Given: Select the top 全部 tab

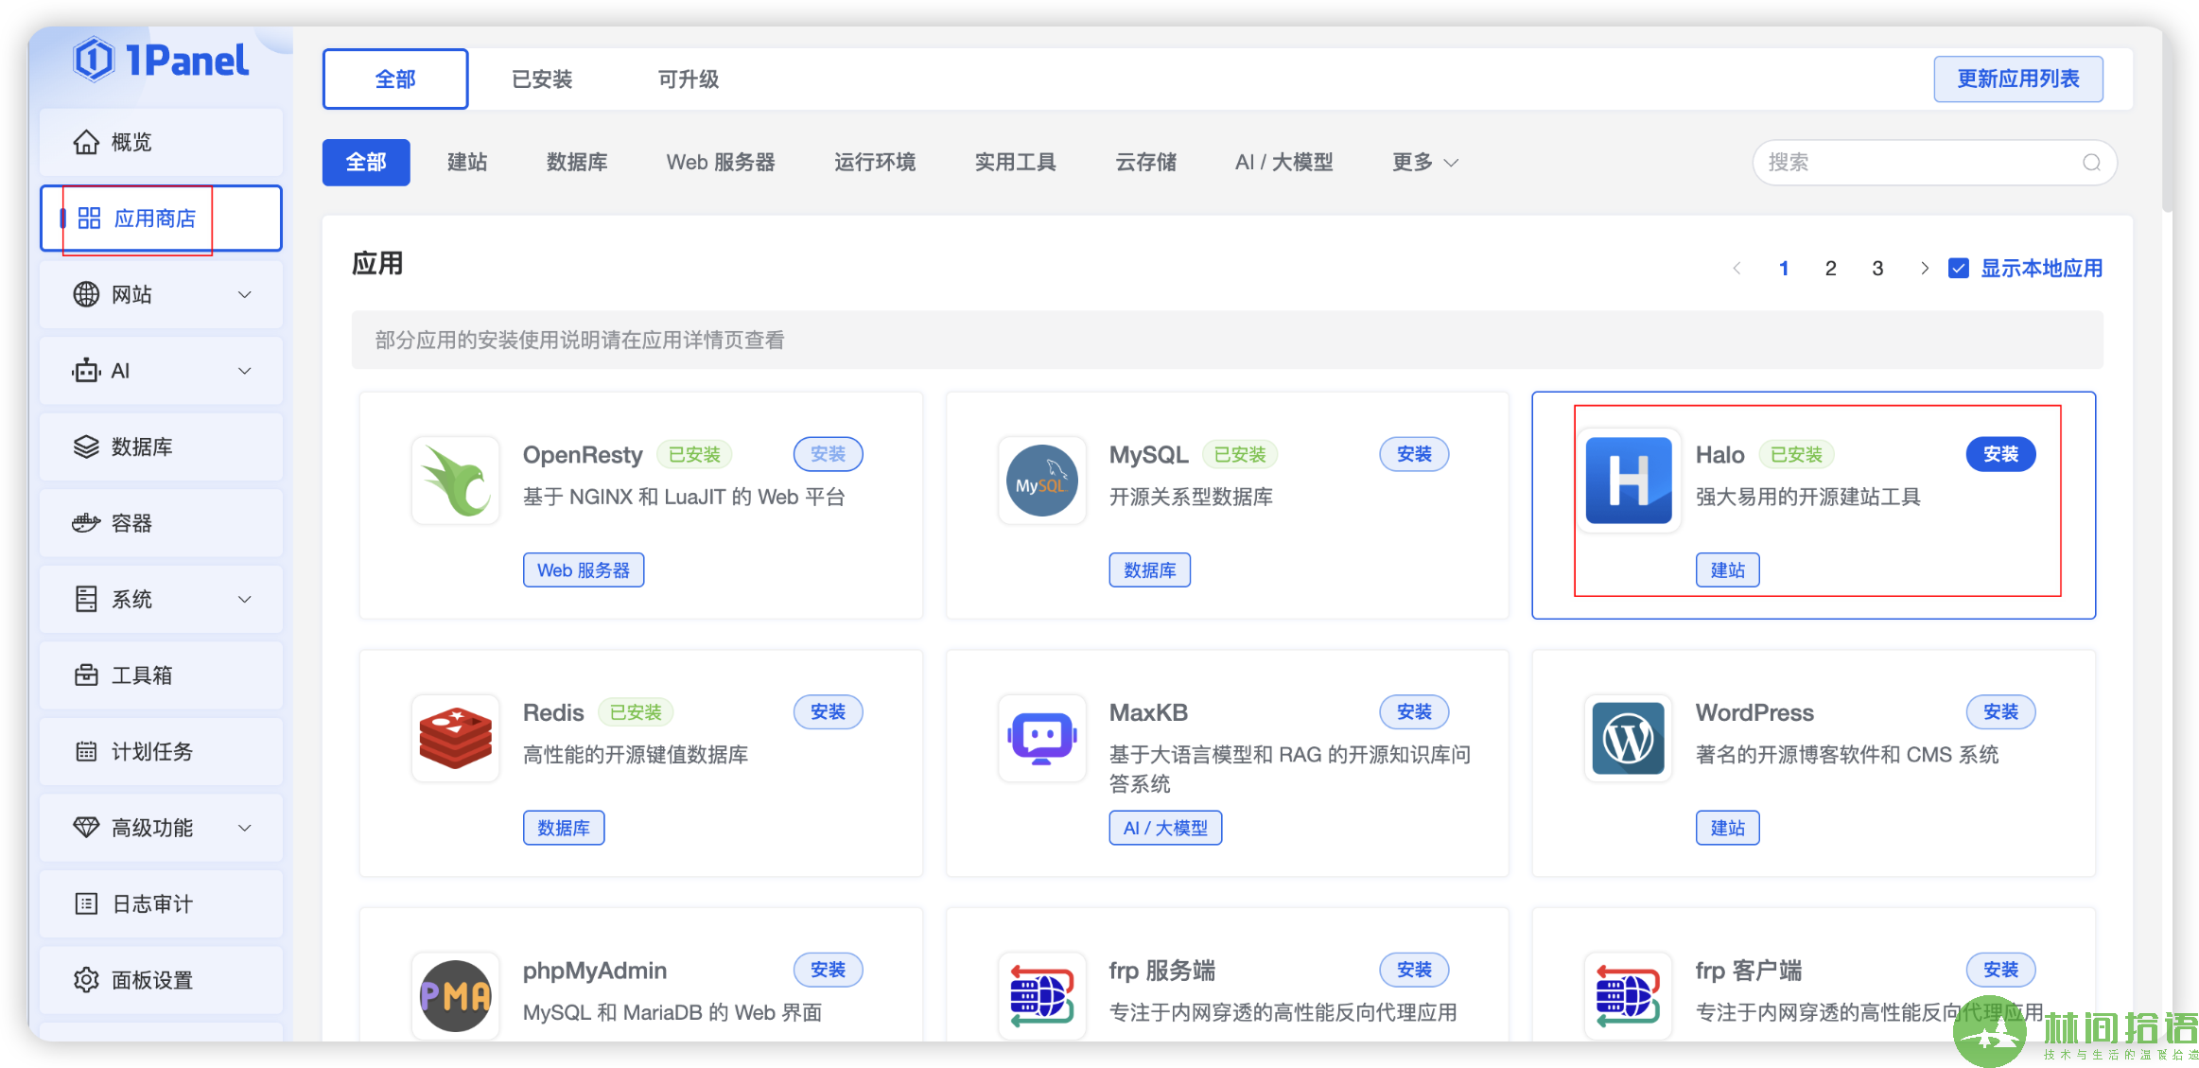Looking at the screenshot, I should coord(395,79).
